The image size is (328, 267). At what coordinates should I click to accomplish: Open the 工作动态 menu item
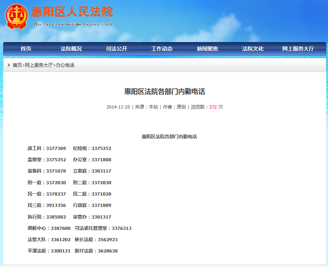162,49
